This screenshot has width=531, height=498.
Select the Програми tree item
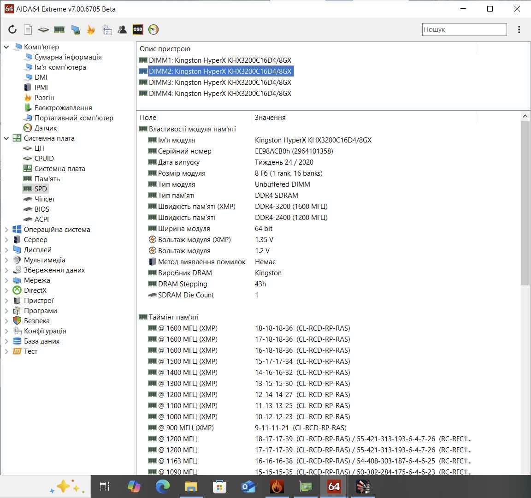pyautogui.click(x=40, y=311)
